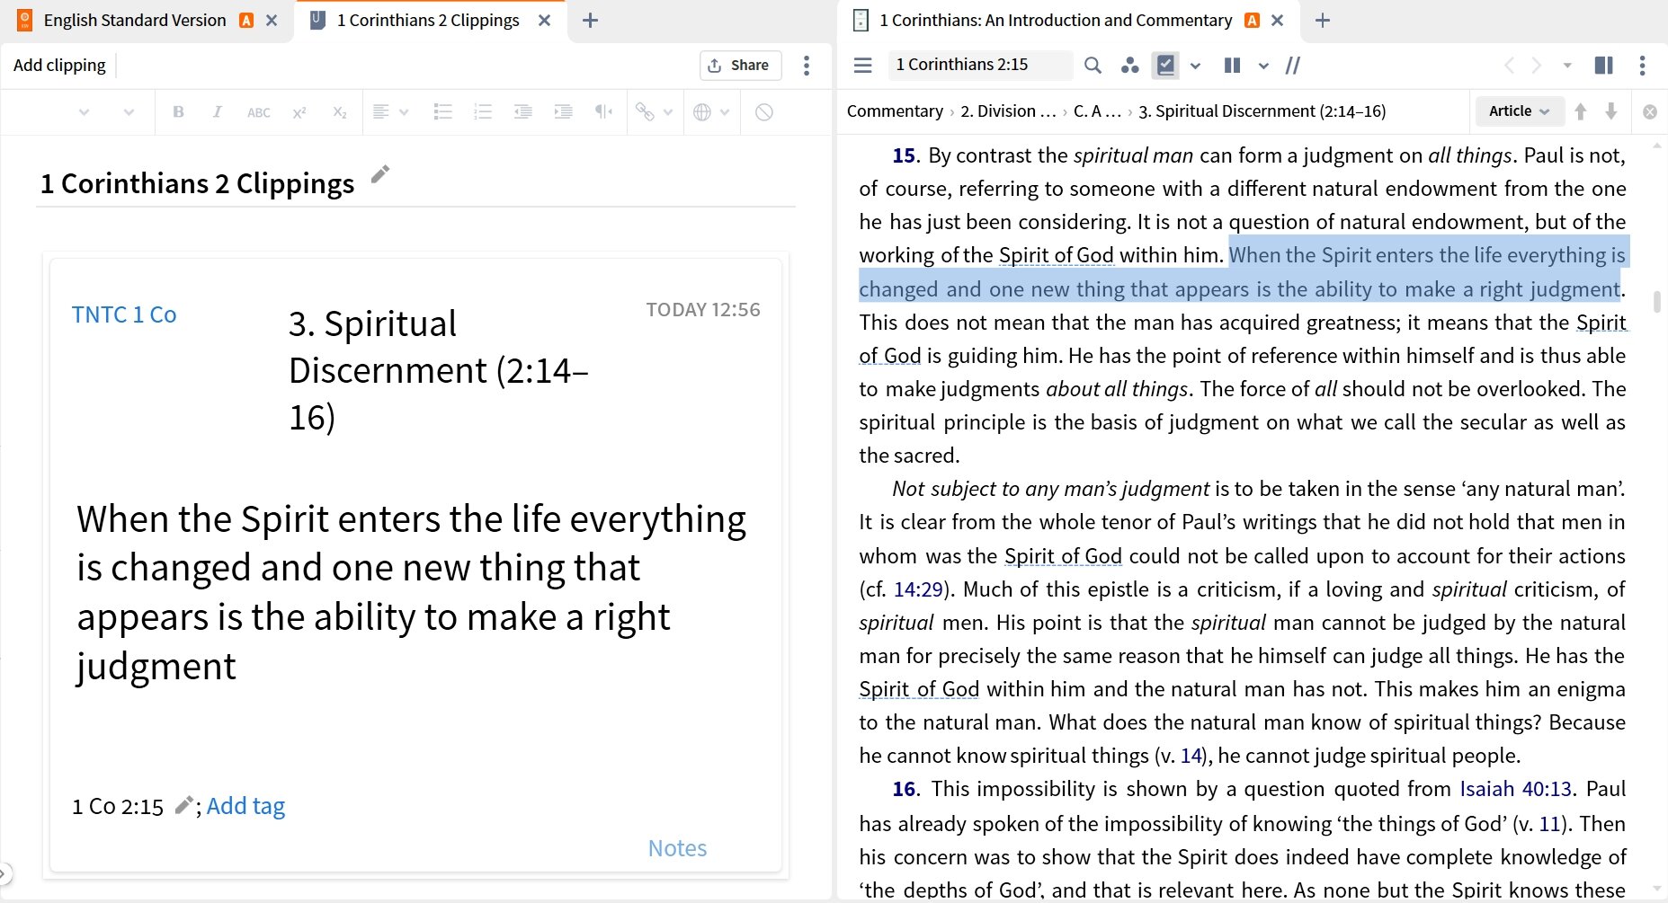Click the verse 16 number
The width and height of the screenshot is (1668, 903).
pyautogui.click(x=904, y=789)
